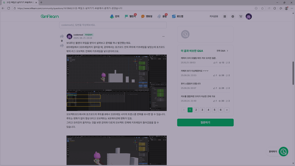The width and height of the screenshot is (295, 166).
Task: Click the answer input field for codemod
Action: pyautogui.click(x=113, y=25)
